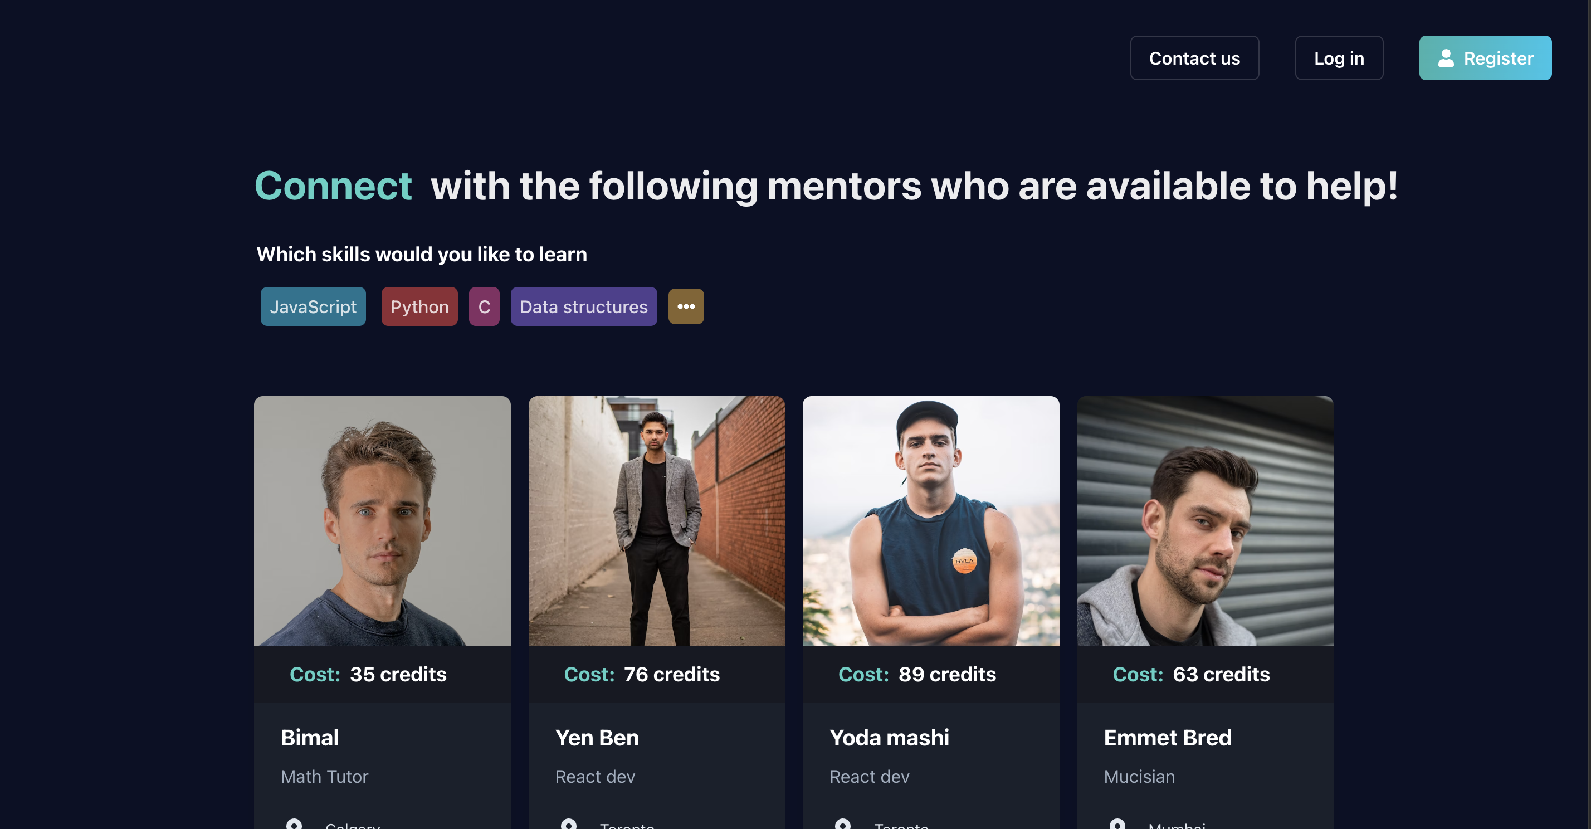The image size is (1591, 829).
Task: View Emmet Bred's profile photo
Action: pyautogui.click(x=1205, y=521)
